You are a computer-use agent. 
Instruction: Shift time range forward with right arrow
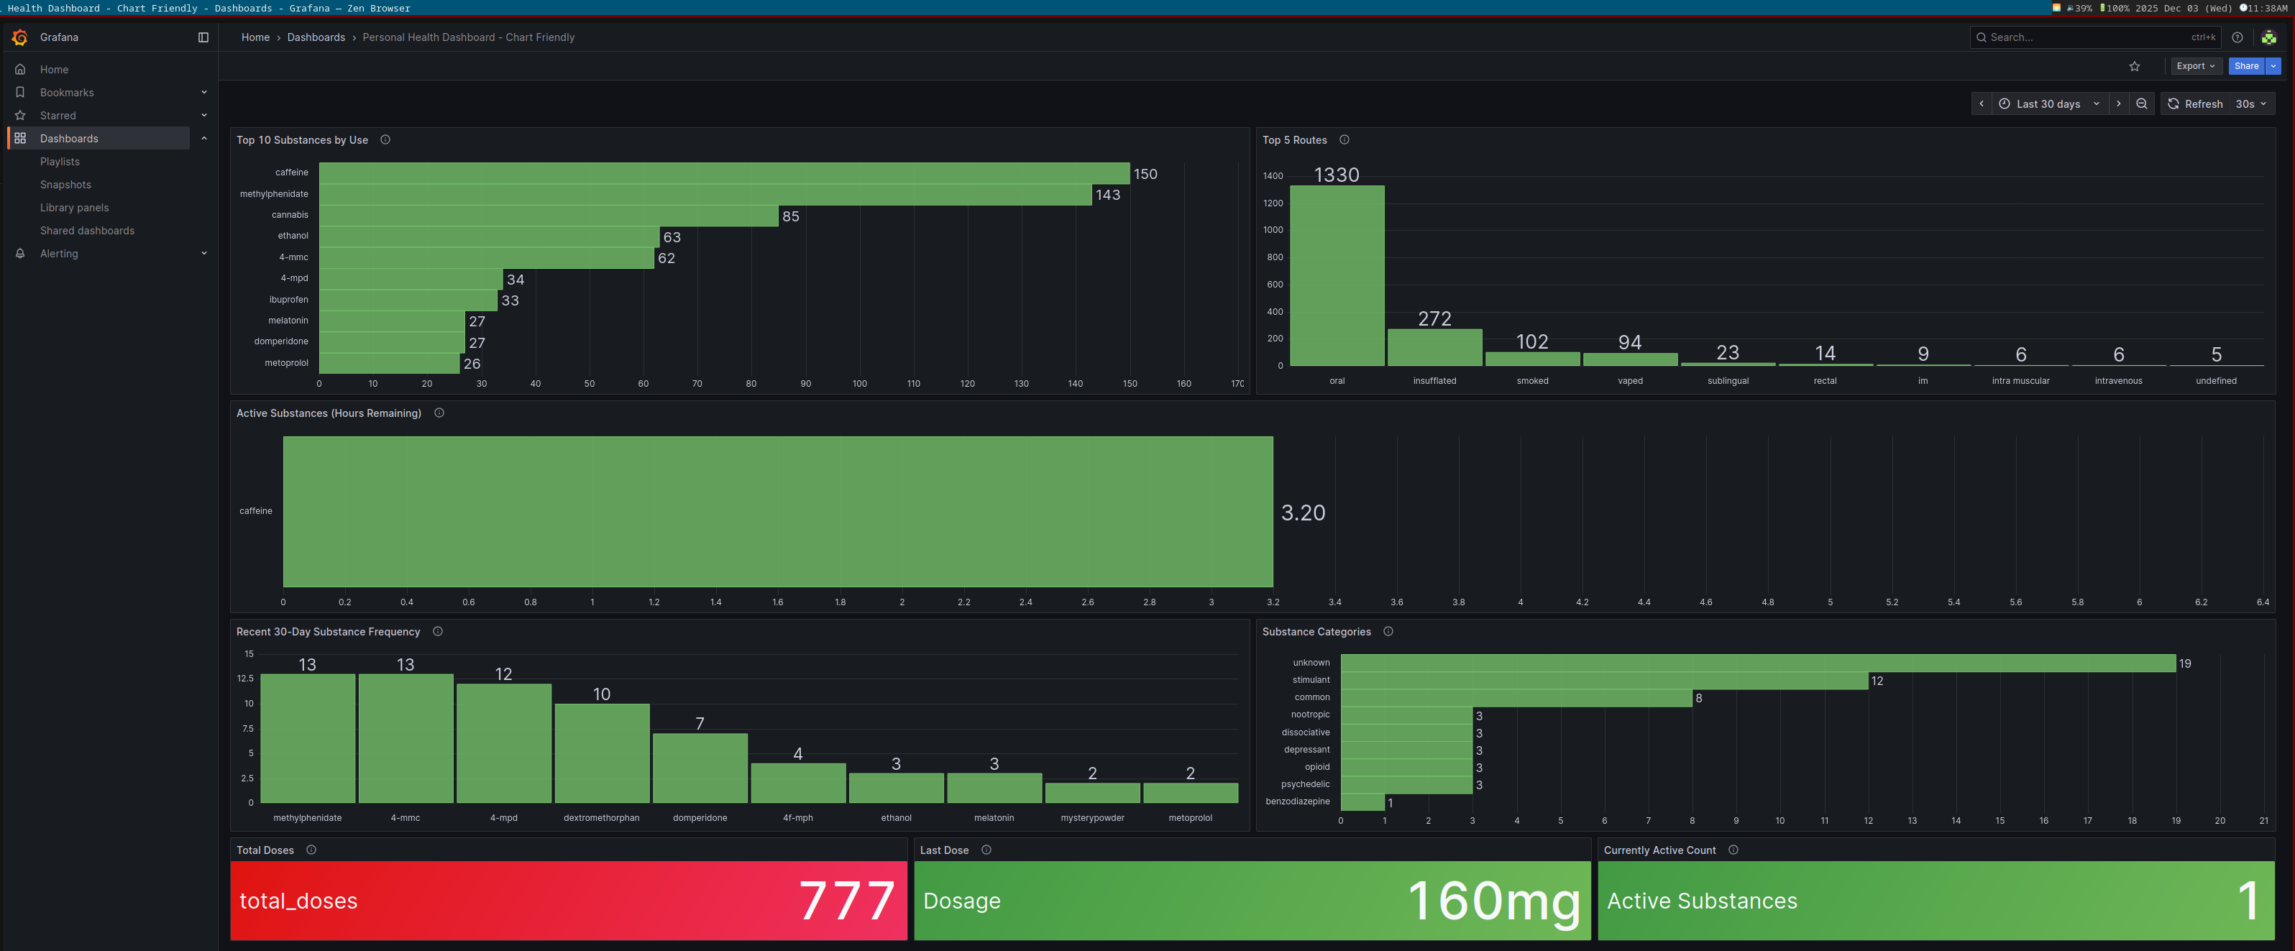click(2119, 104)
